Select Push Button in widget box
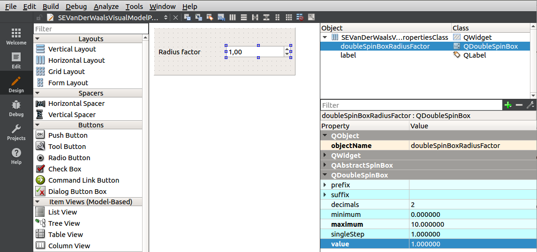 pos(68,135)
